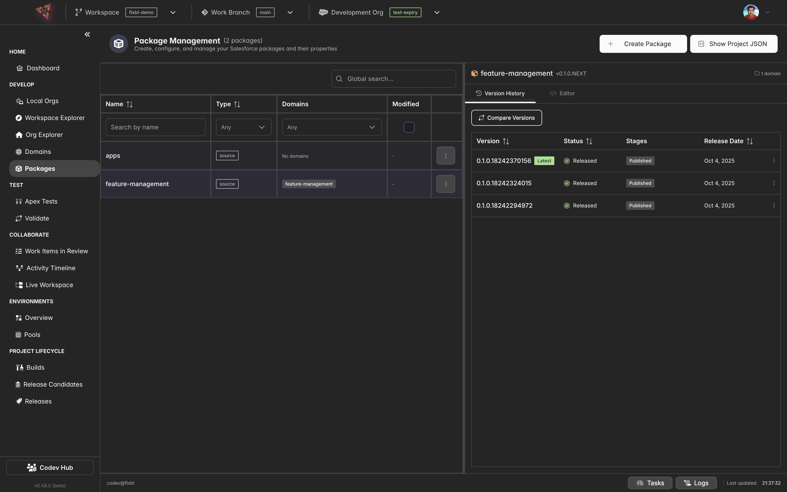Open the Logs panel button
Viewport: 787px width, 492px height.
(696, 483)
